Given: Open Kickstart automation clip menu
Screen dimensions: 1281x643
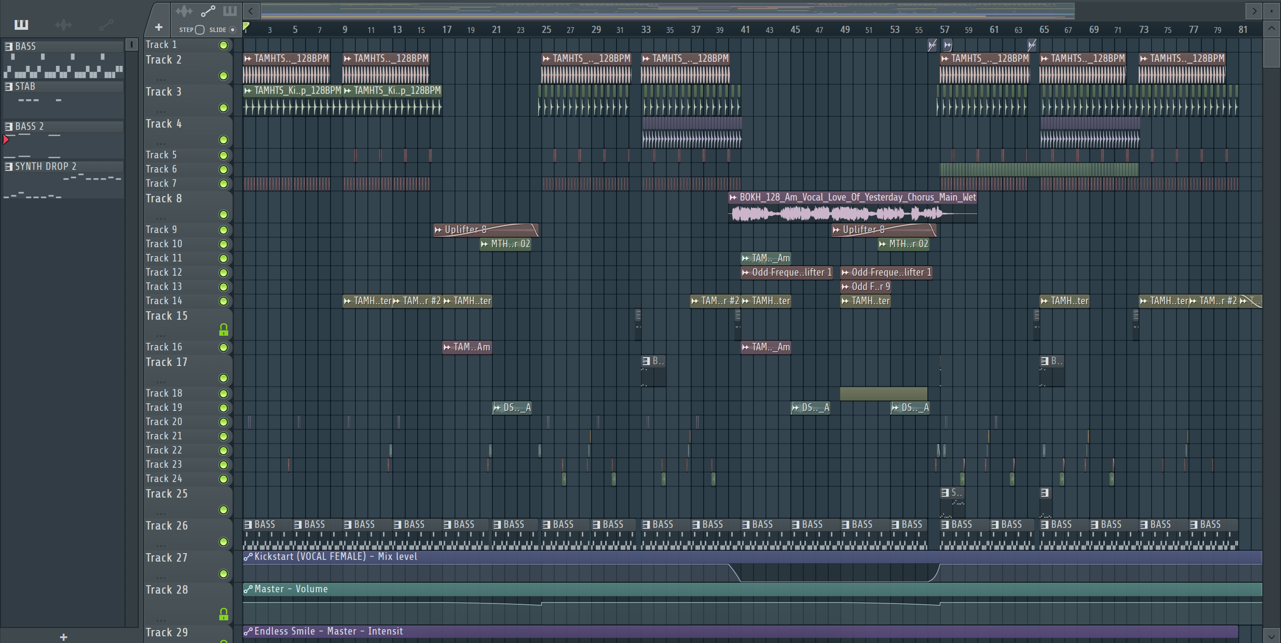Looking at the screenshot, I should 248,556.
